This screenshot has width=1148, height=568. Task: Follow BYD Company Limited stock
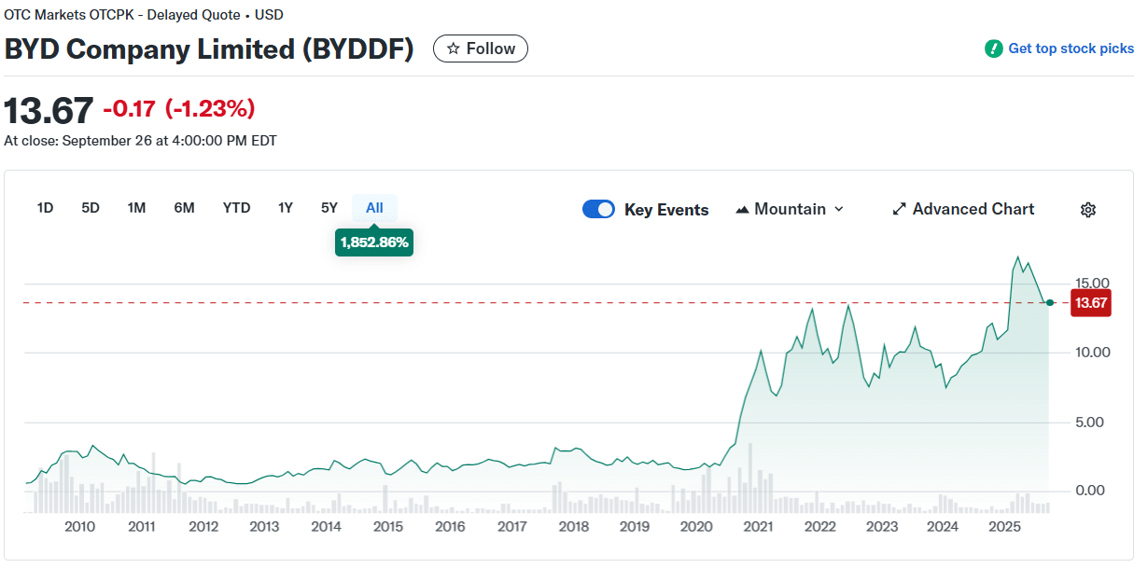coord(481,48)
